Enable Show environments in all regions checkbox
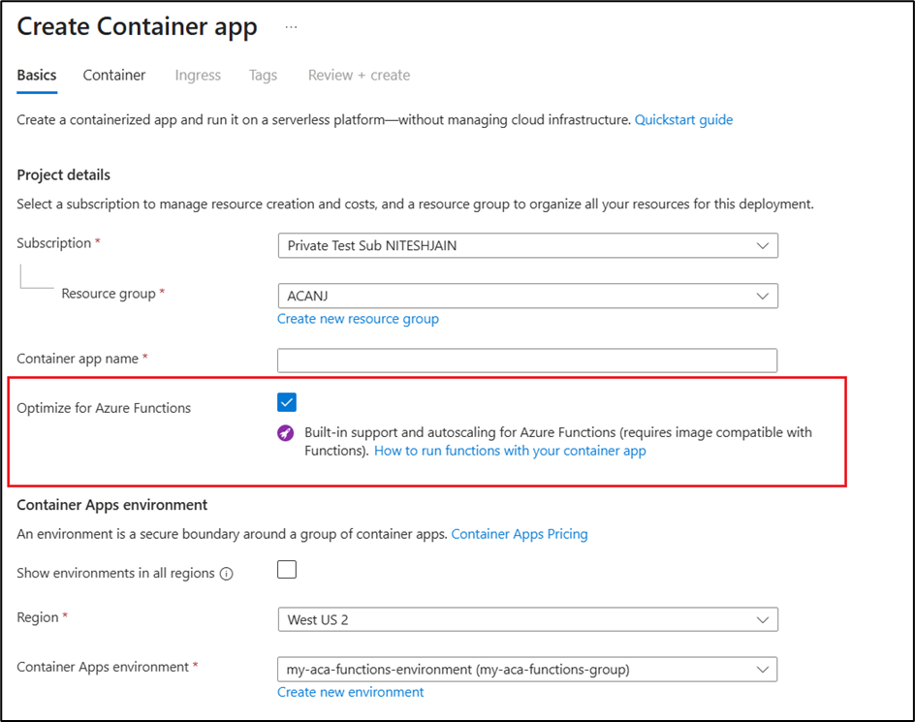 (287, 570)
